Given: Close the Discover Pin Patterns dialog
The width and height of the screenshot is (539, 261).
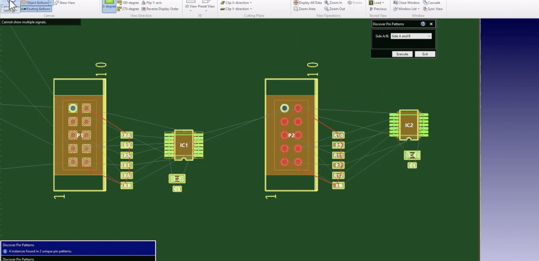Looking at the screenshot, I should tap(431, 24).
